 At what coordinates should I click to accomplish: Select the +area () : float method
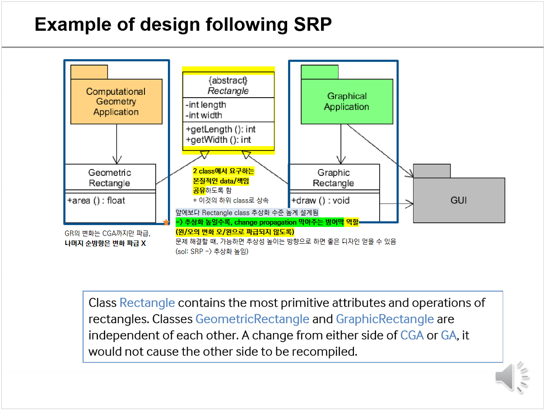point(96,200)
